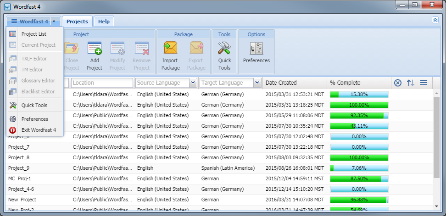Click the Import Package envelope icon
This screenshot has height=216, width=446.
[170, 48]
